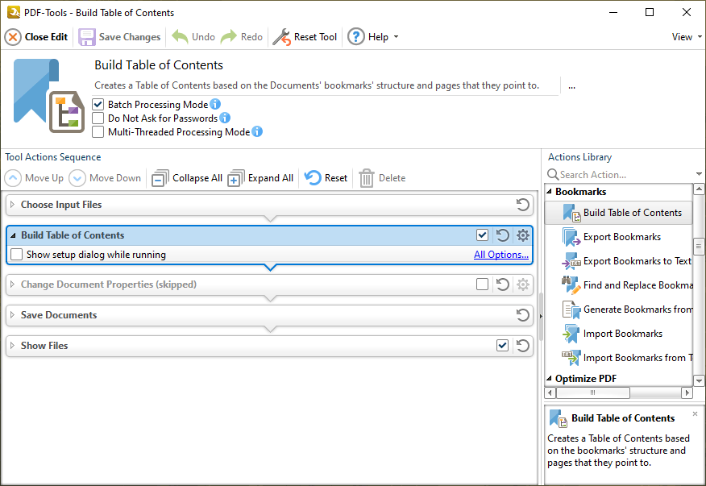This screenshot has width=706, height=486.
Task: Check Show setup dialog while running
Action: [x=16, y=253]
